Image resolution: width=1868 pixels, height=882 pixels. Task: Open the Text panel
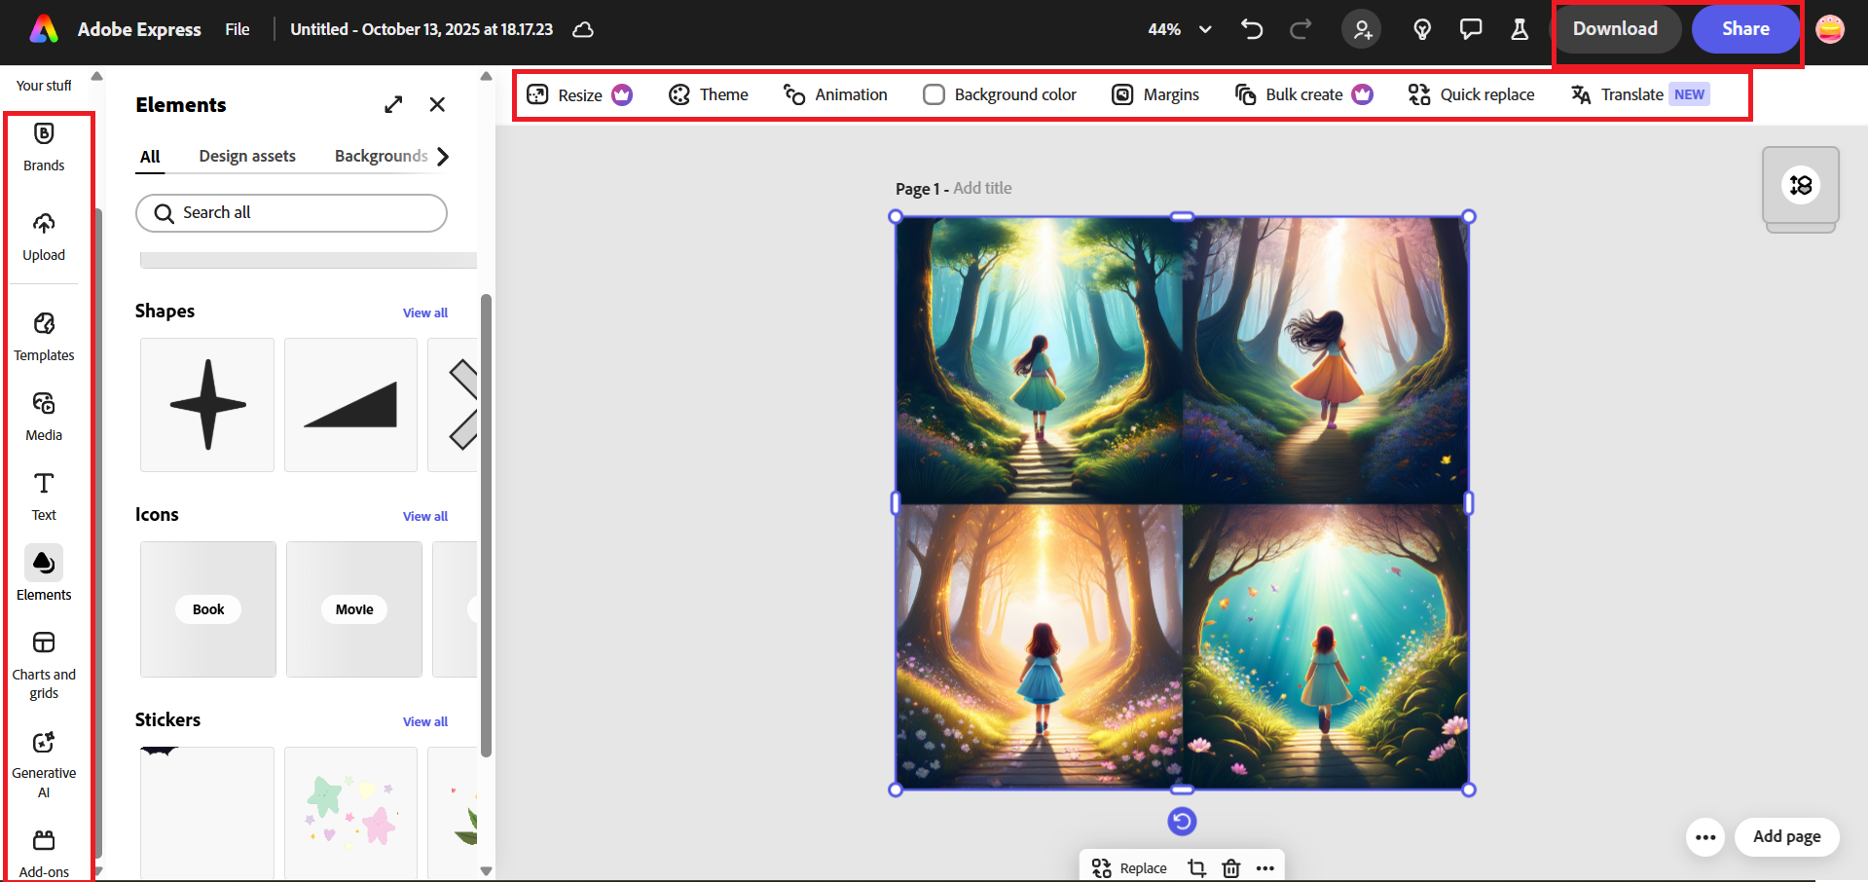click(x=44, y=494)
